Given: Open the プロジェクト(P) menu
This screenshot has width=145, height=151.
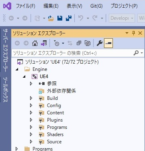Looking at the screenshot, I should [124, 6].
